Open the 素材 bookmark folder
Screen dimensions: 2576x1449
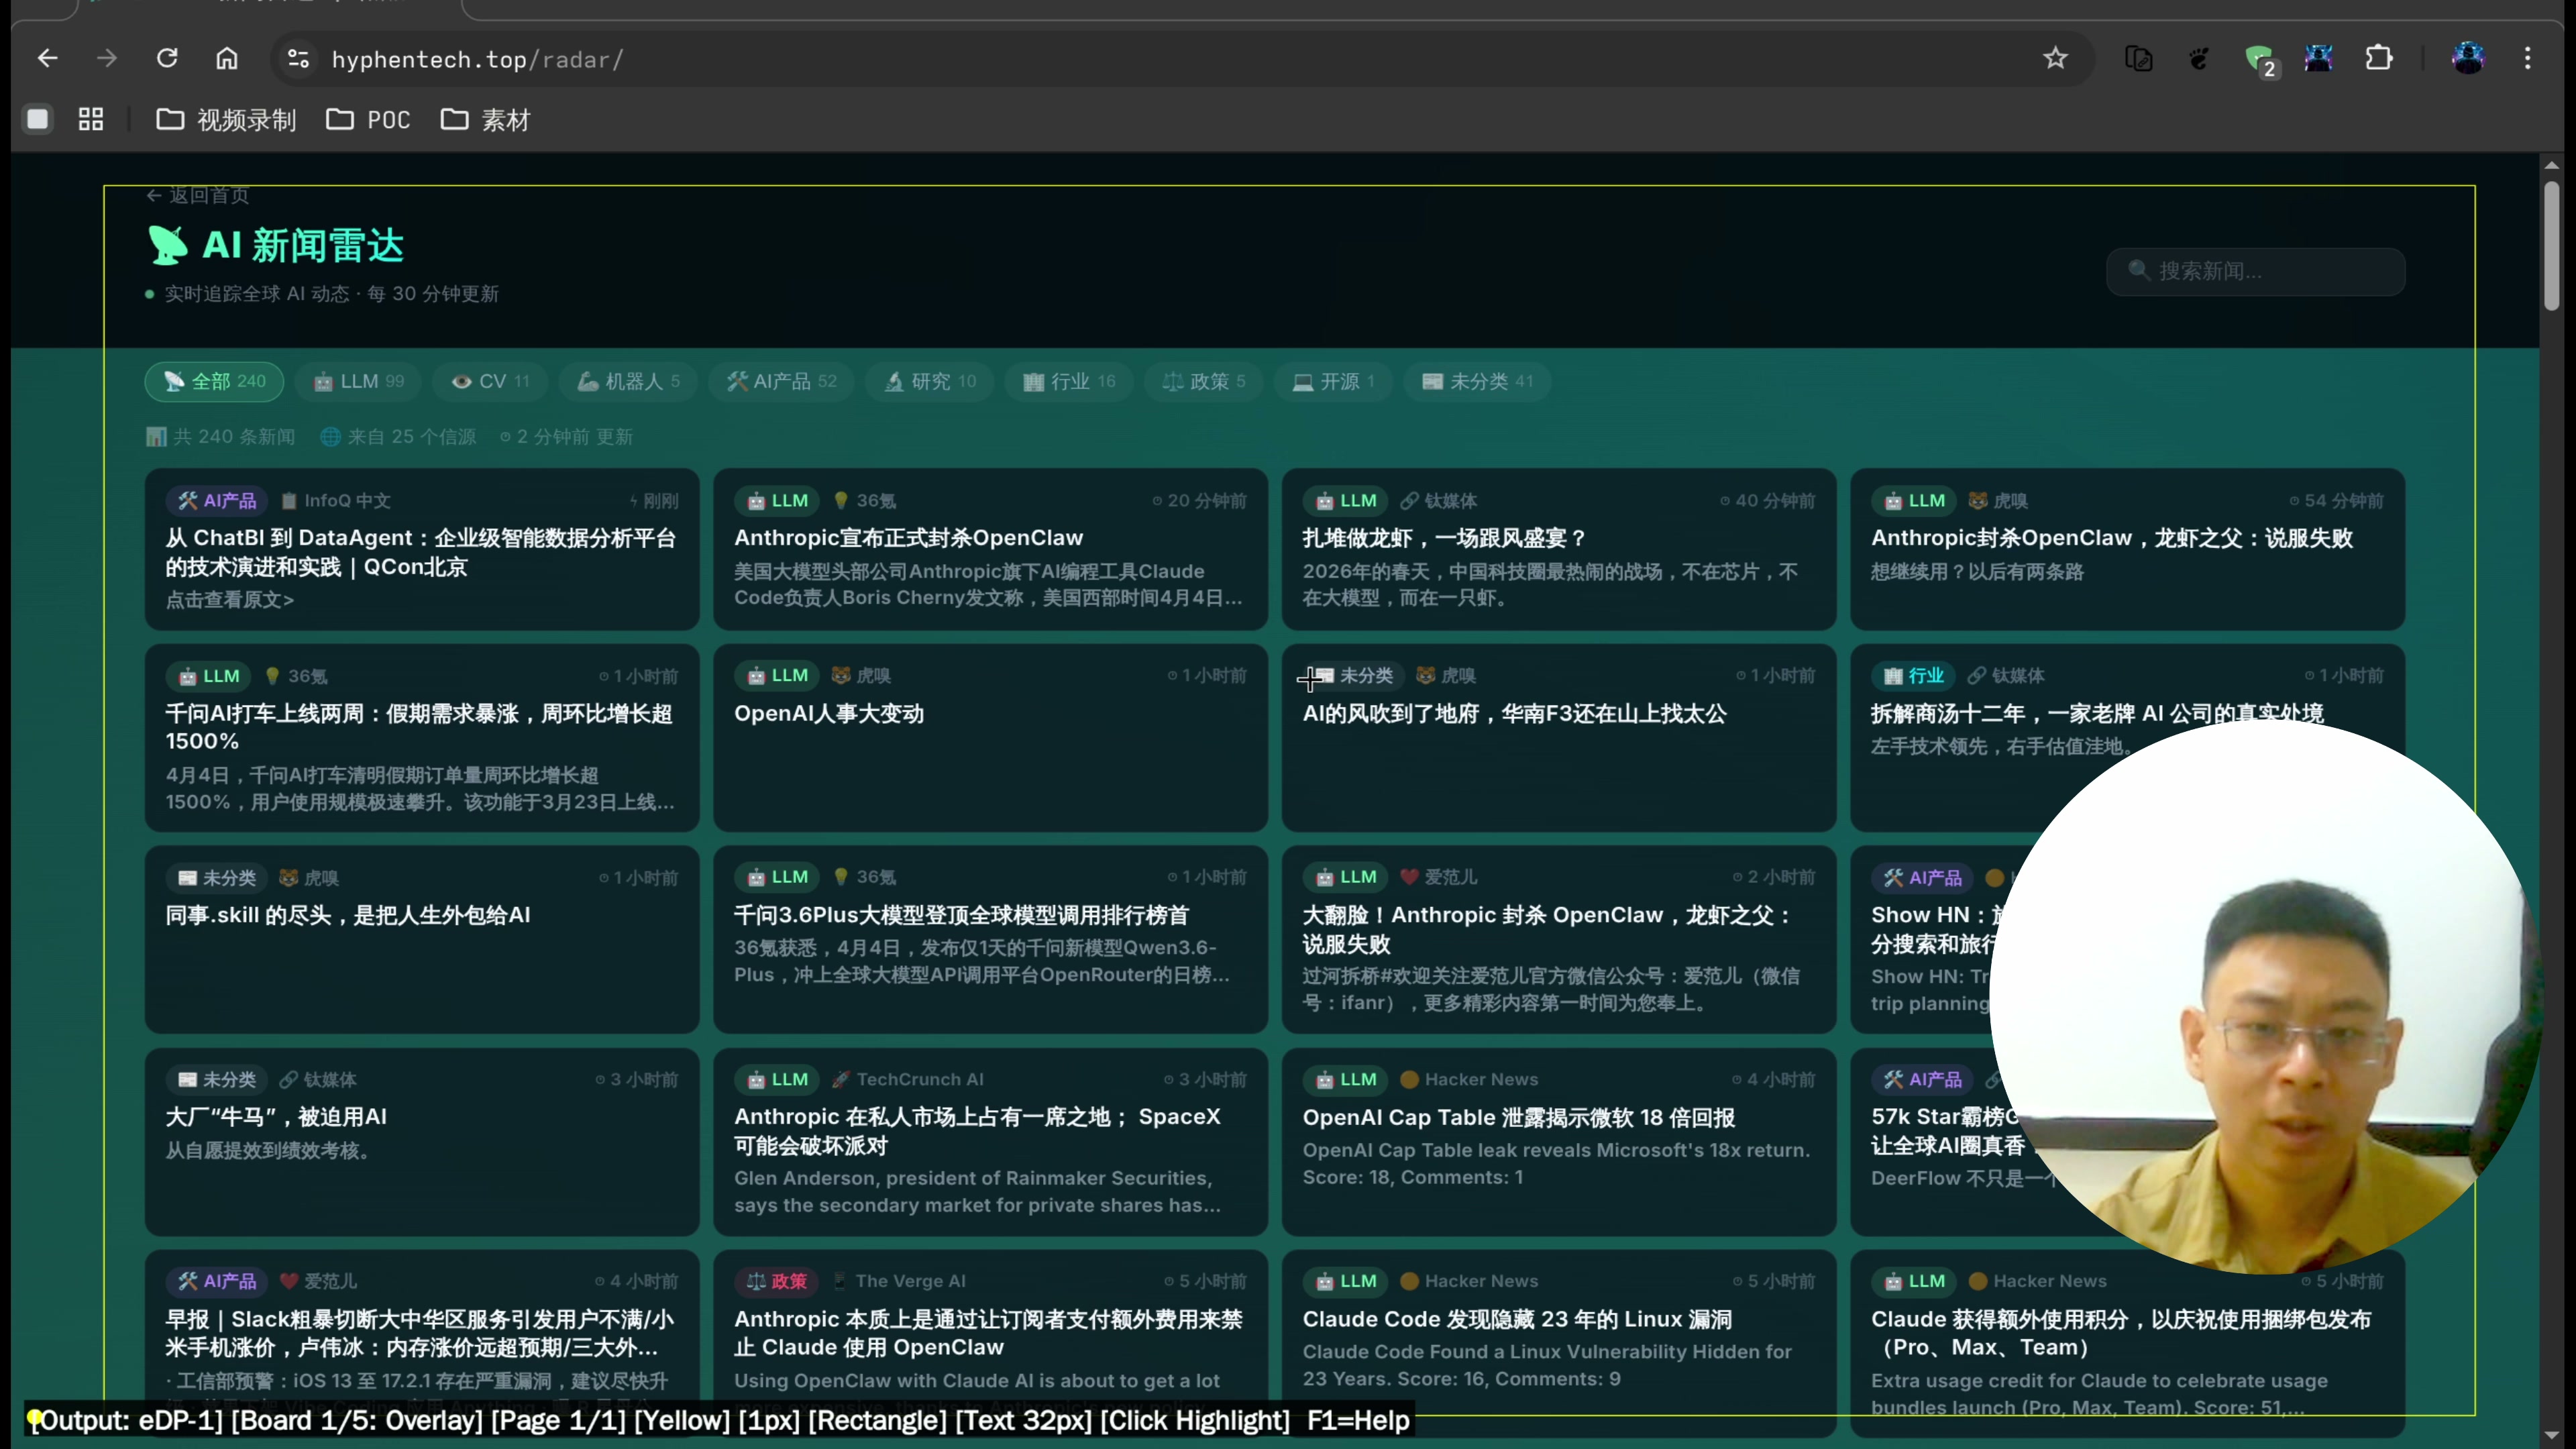(486, 120)
